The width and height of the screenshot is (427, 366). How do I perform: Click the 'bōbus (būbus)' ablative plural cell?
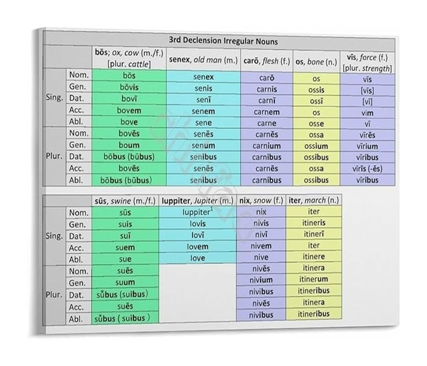[x=129, y=180]
